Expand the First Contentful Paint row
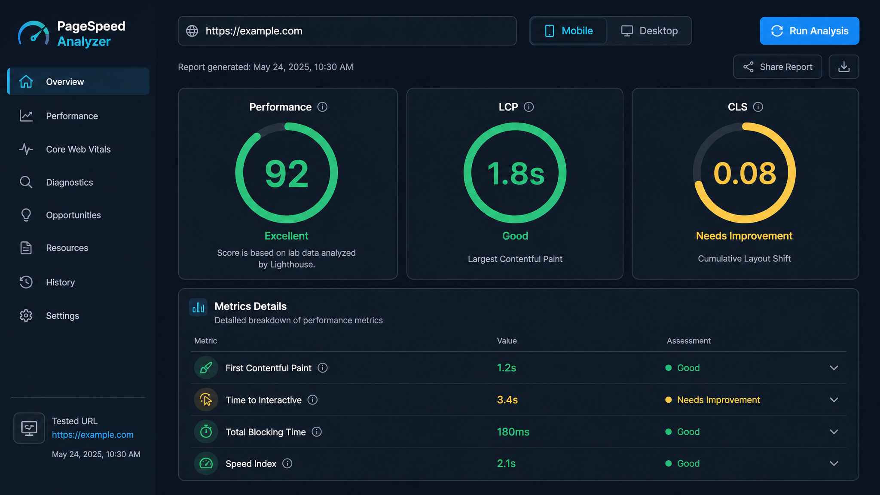 click(834, 368)
